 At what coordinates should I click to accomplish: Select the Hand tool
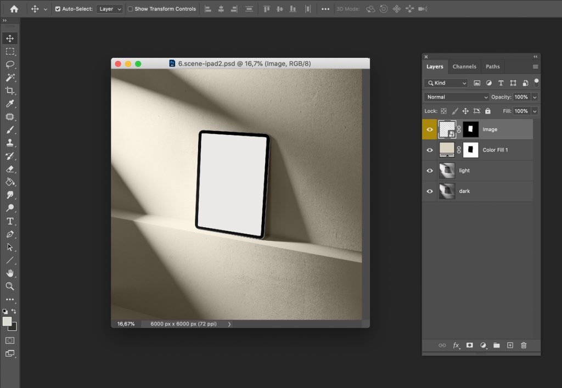click(x=10, y=273)
